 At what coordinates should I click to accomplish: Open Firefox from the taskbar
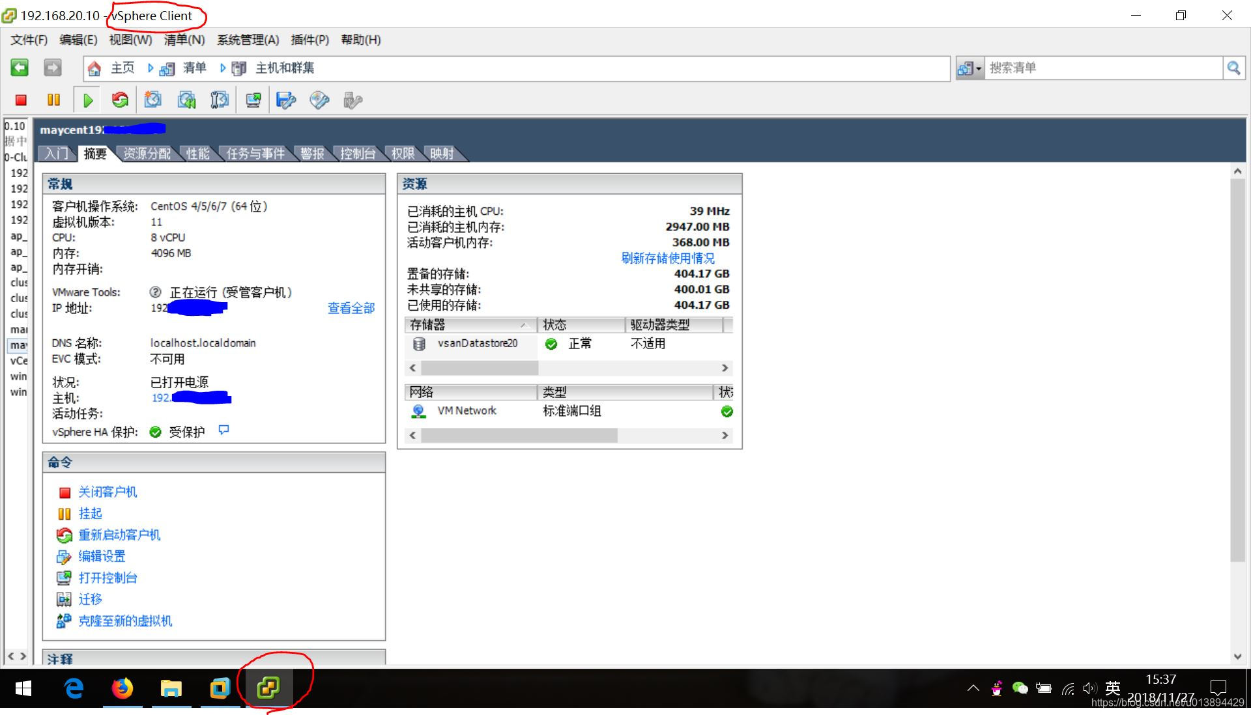pyautogui.click(x=122, y=688)
